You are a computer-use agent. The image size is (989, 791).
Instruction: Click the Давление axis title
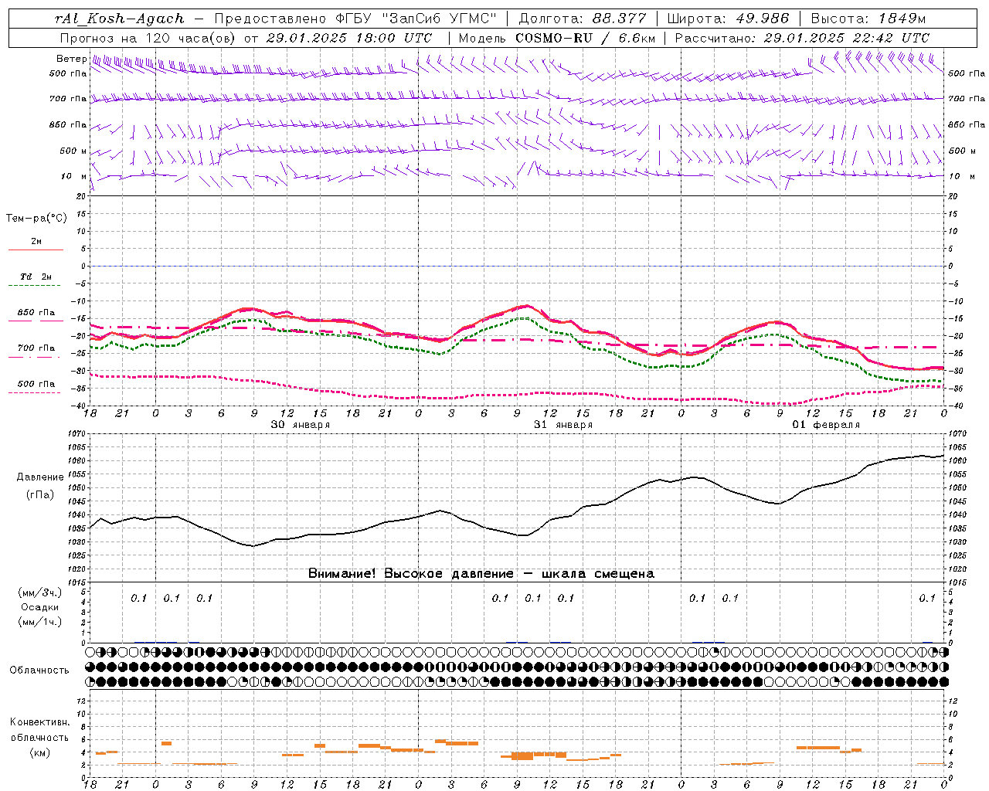pyautogui.click(x=40, y=477)
